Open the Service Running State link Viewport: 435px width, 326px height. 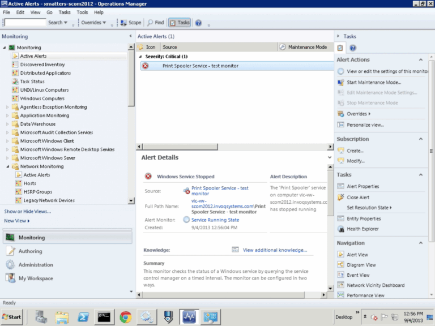(x=215, y=220)
